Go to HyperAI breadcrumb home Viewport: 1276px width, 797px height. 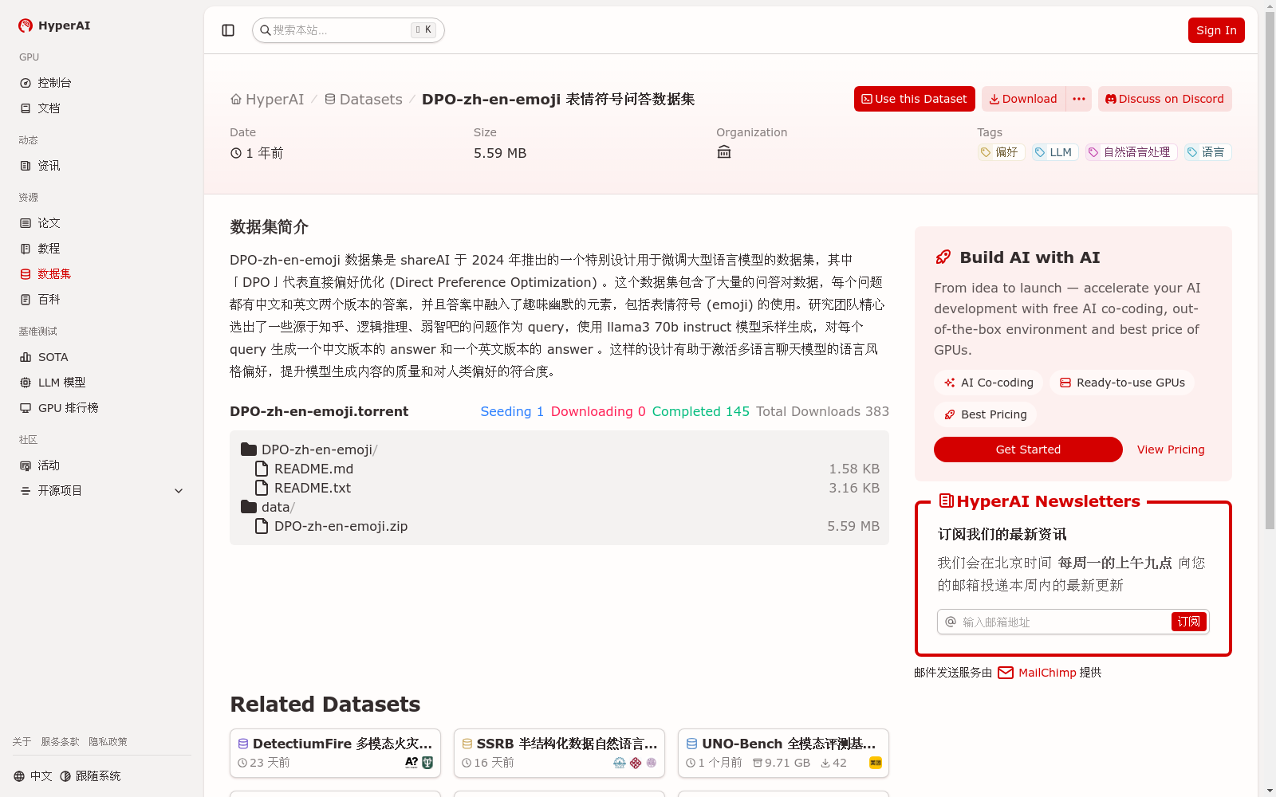pyautogui.click(x=267, y=100)
